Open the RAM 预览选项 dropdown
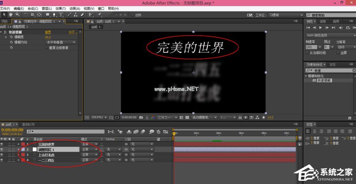This screenshot has height=184, width=356. click(x=331, y=35)
